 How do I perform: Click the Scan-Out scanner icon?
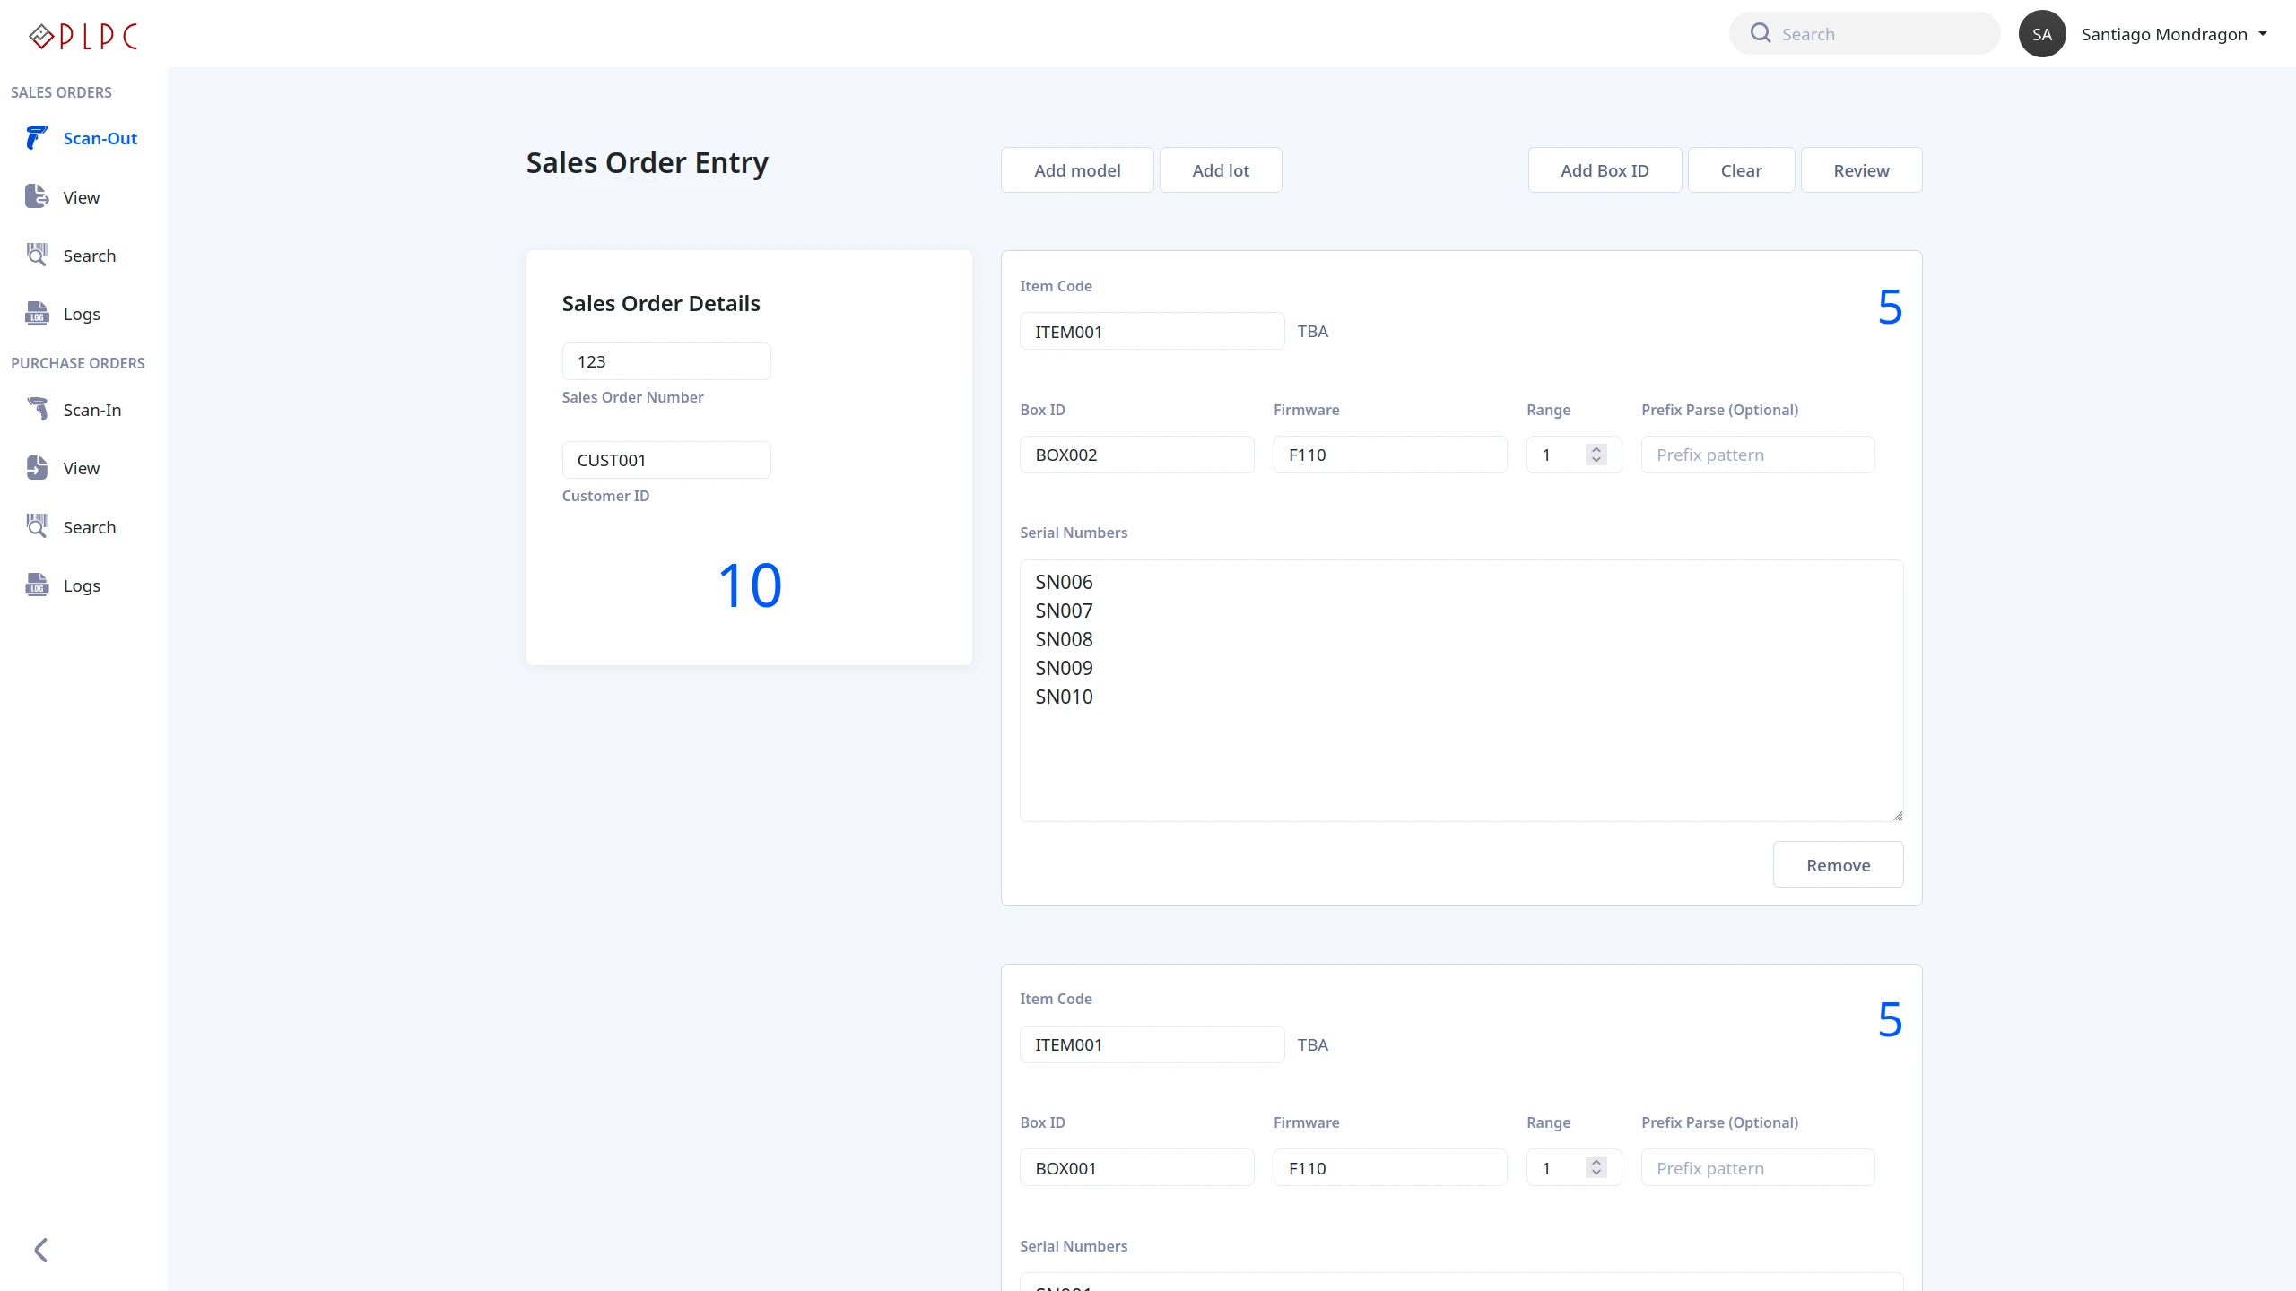[37, 138]
